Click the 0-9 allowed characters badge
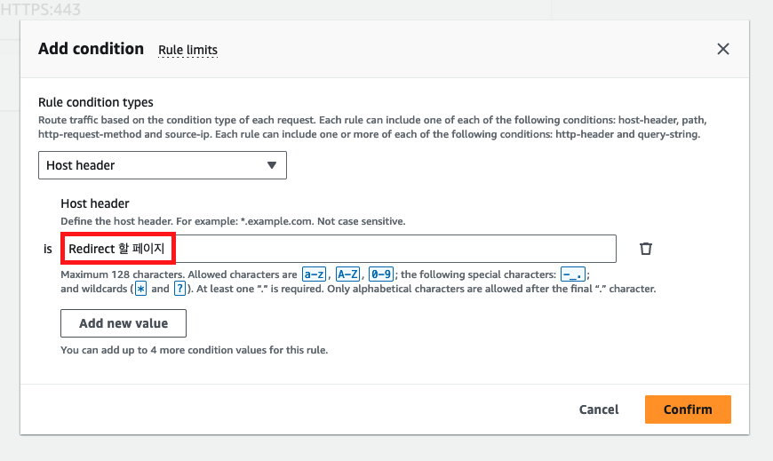Image resolution: width=773 pixels, height=461 pixels. point(381,274)
